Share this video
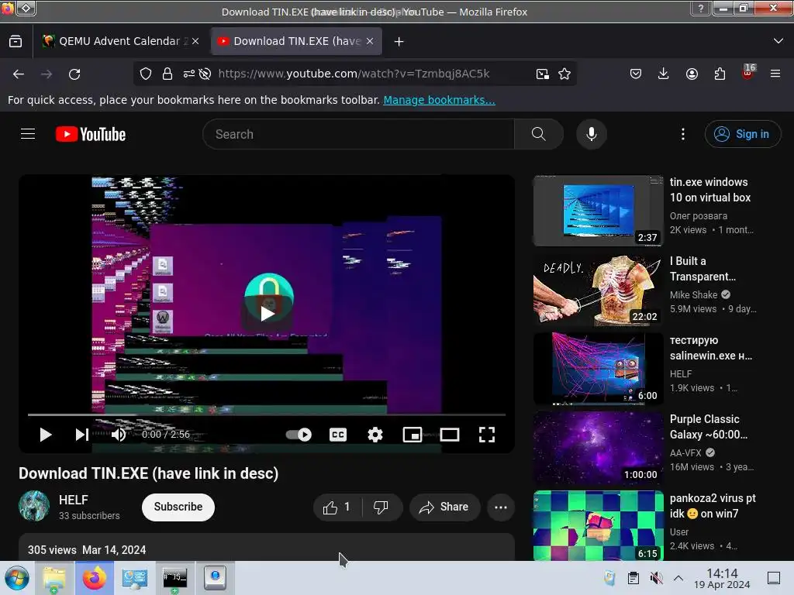This screenshot has width=794, height=595. tap(444, 507)
